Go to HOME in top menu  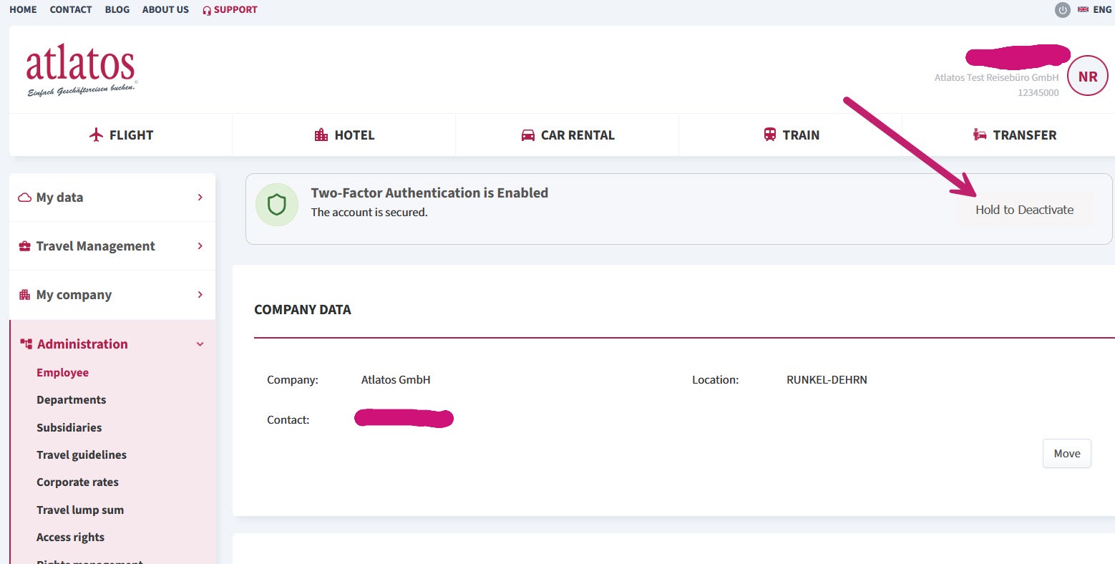pos(23,9)
